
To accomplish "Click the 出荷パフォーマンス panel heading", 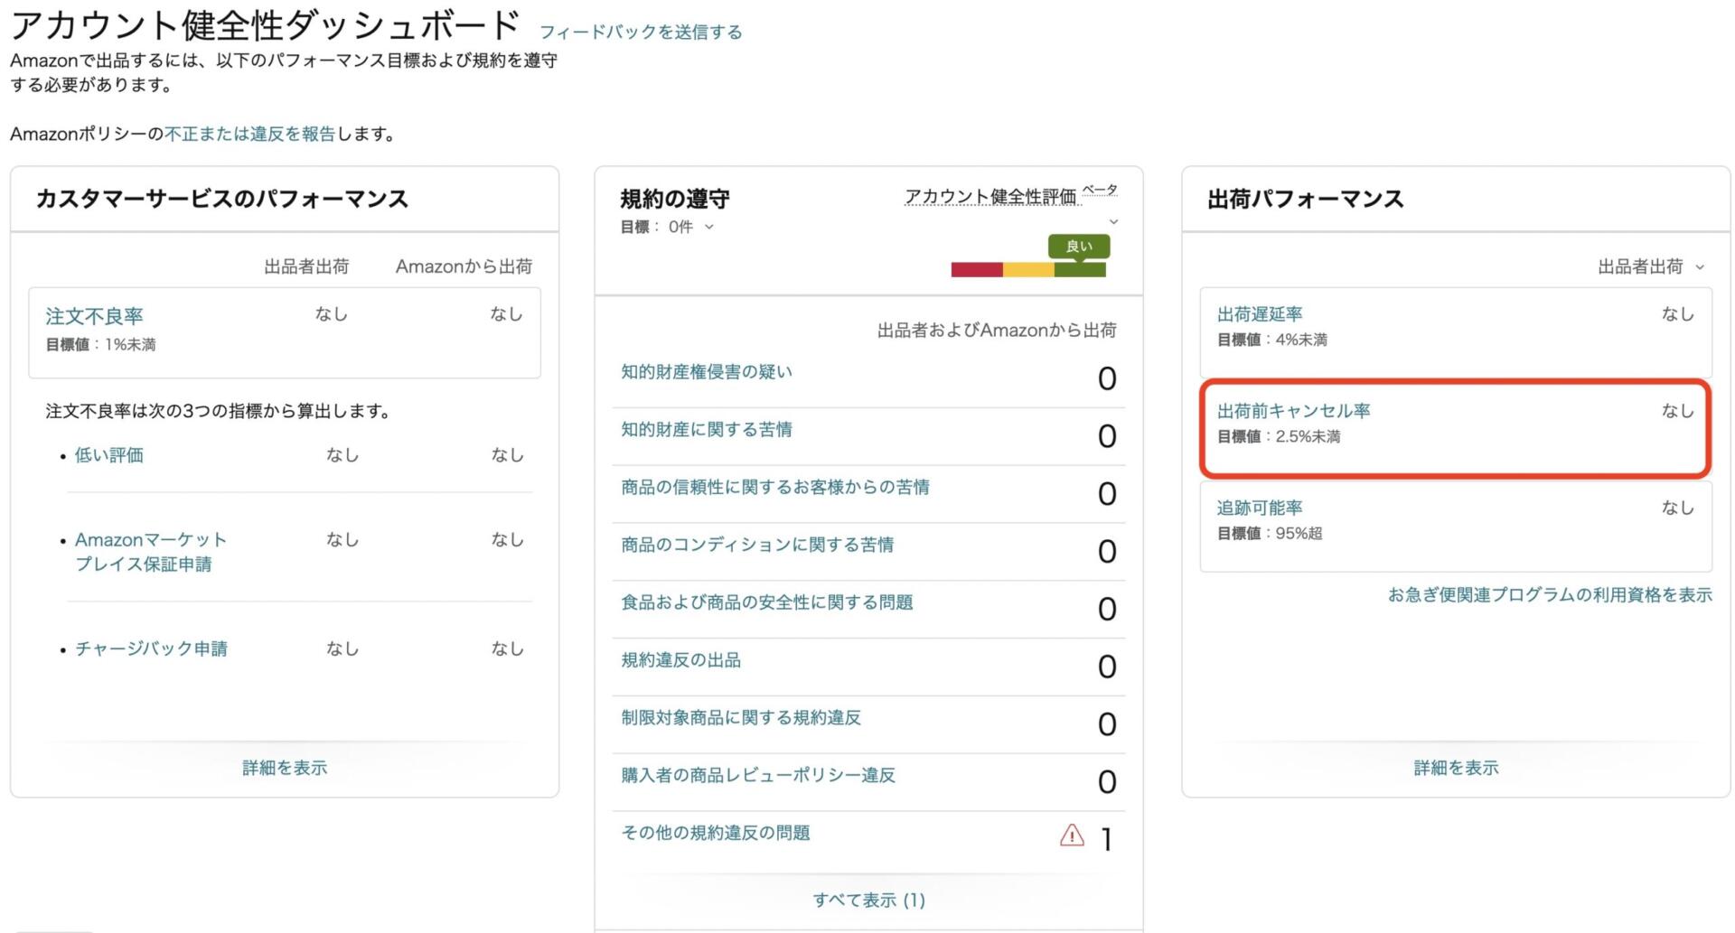I will tap(1305, 199).
